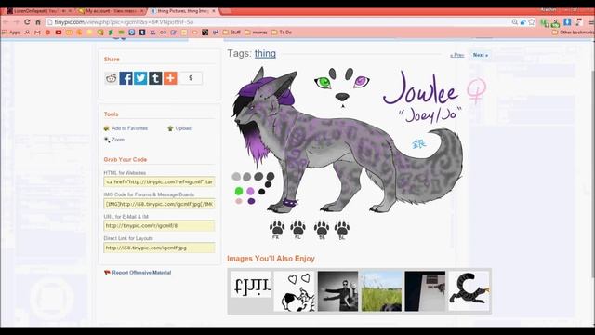The width and height of the screenshot is (595, 335).
Task: Close the thing Pictures tab
Action: pos(214,11)
